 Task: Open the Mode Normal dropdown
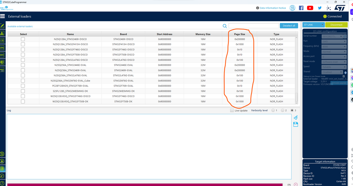coord(334,52)
